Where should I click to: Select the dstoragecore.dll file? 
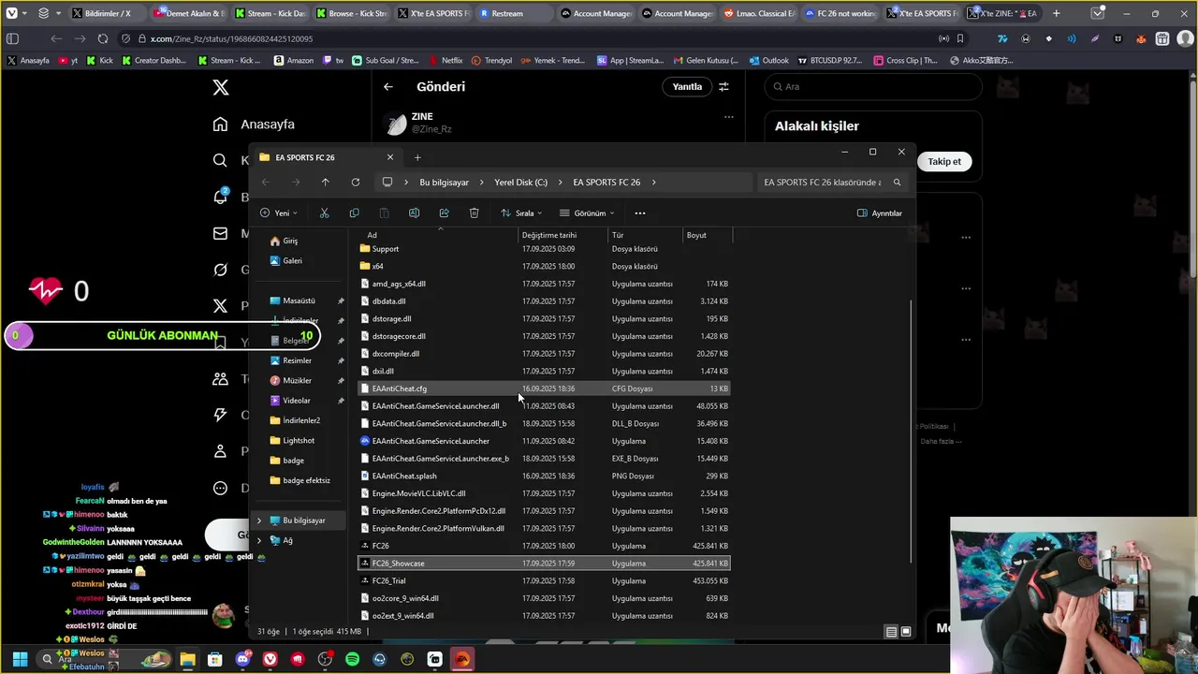click(x=543, y=336)
